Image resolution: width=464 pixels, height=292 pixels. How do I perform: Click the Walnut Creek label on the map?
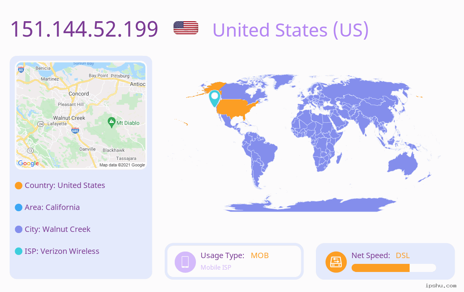(69, 118)
